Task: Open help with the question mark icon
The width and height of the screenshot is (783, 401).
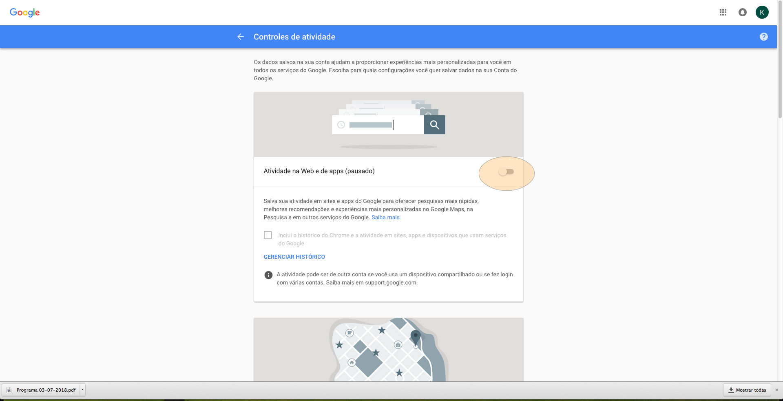Action: (x=763, y=37)
